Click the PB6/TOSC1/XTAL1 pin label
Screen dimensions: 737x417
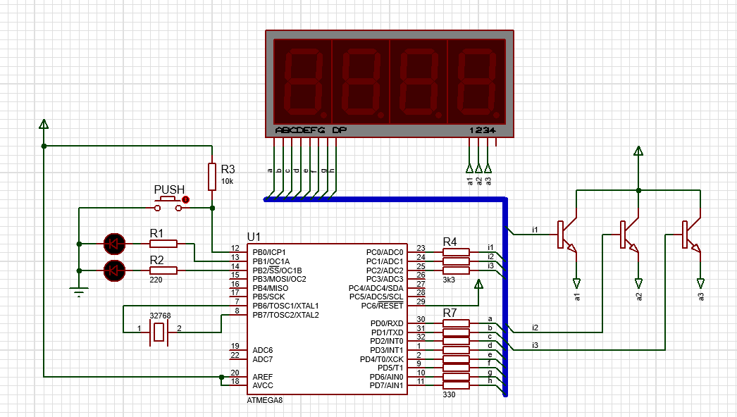pos(286,306)
